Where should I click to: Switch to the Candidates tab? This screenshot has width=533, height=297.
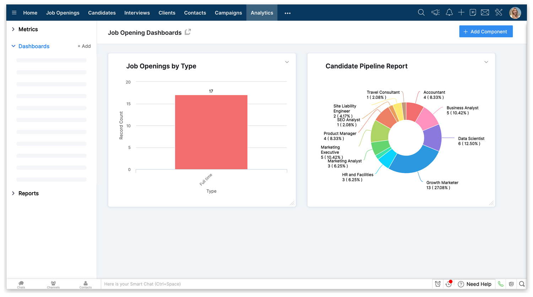102,13
